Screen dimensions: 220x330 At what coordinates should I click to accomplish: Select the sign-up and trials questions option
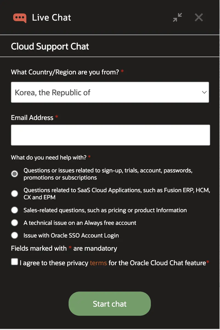[15, 174]
